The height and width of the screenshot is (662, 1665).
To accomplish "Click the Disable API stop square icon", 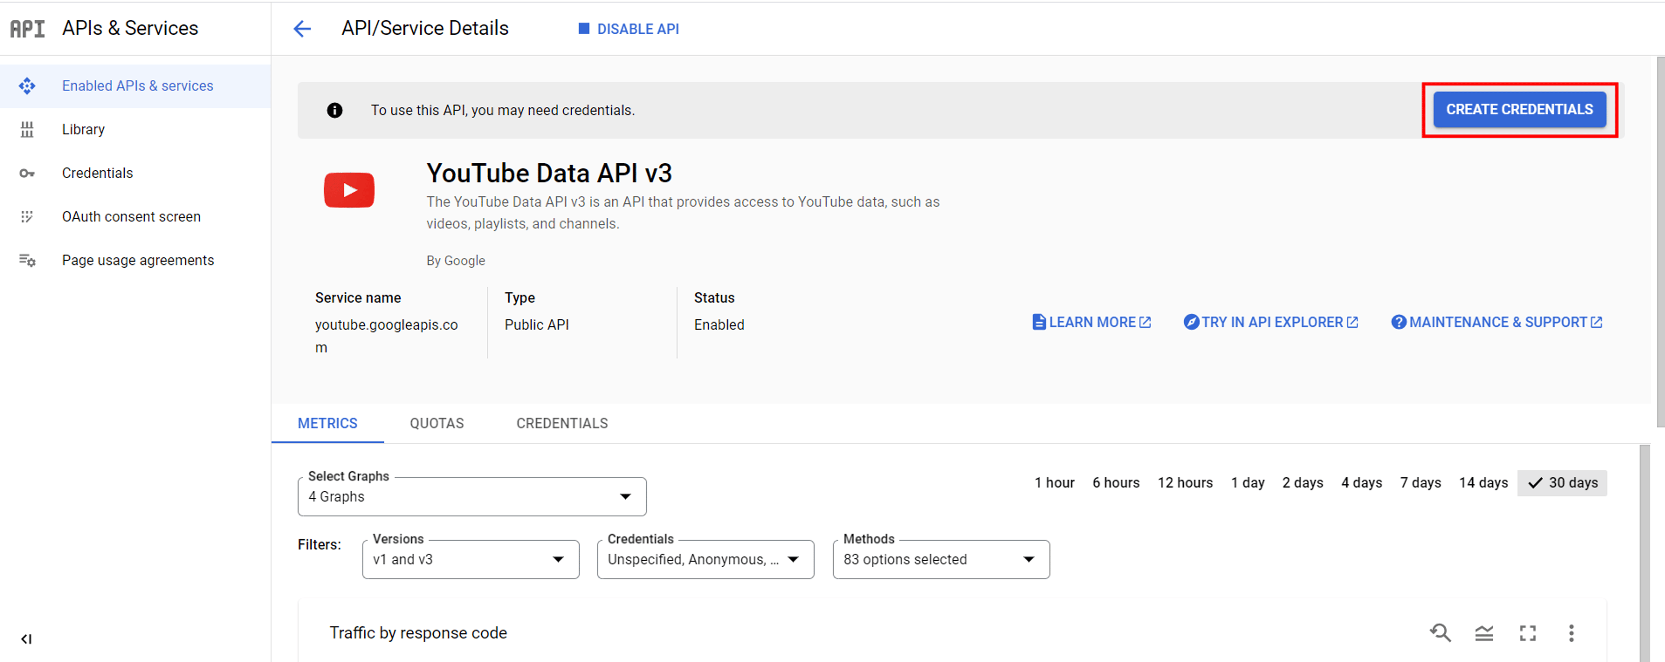I will 584,29.
